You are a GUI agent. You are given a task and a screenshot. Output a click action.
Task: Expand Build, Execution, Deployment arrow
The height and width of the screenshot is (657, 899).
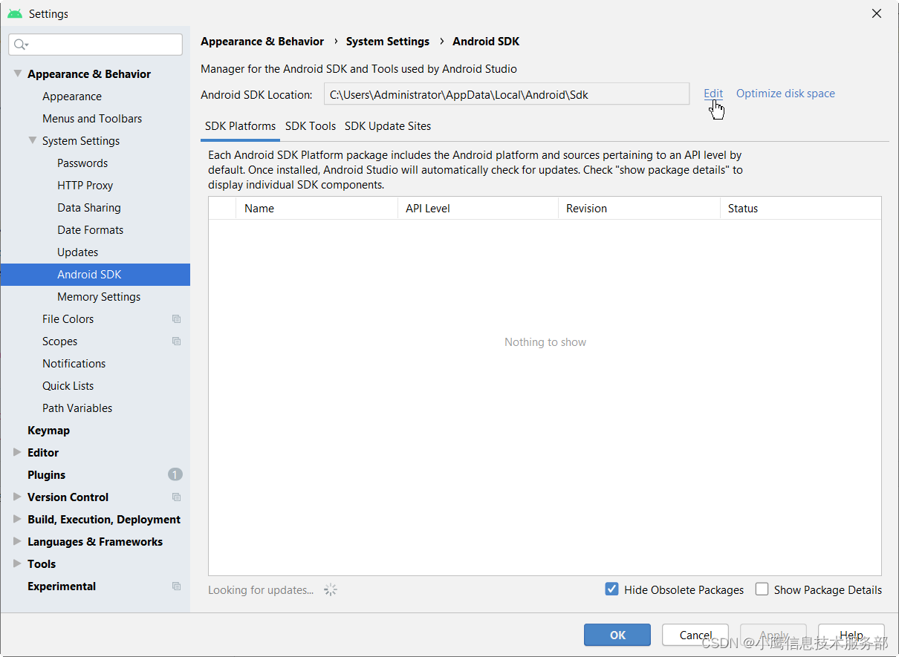(x=17, y=519)
